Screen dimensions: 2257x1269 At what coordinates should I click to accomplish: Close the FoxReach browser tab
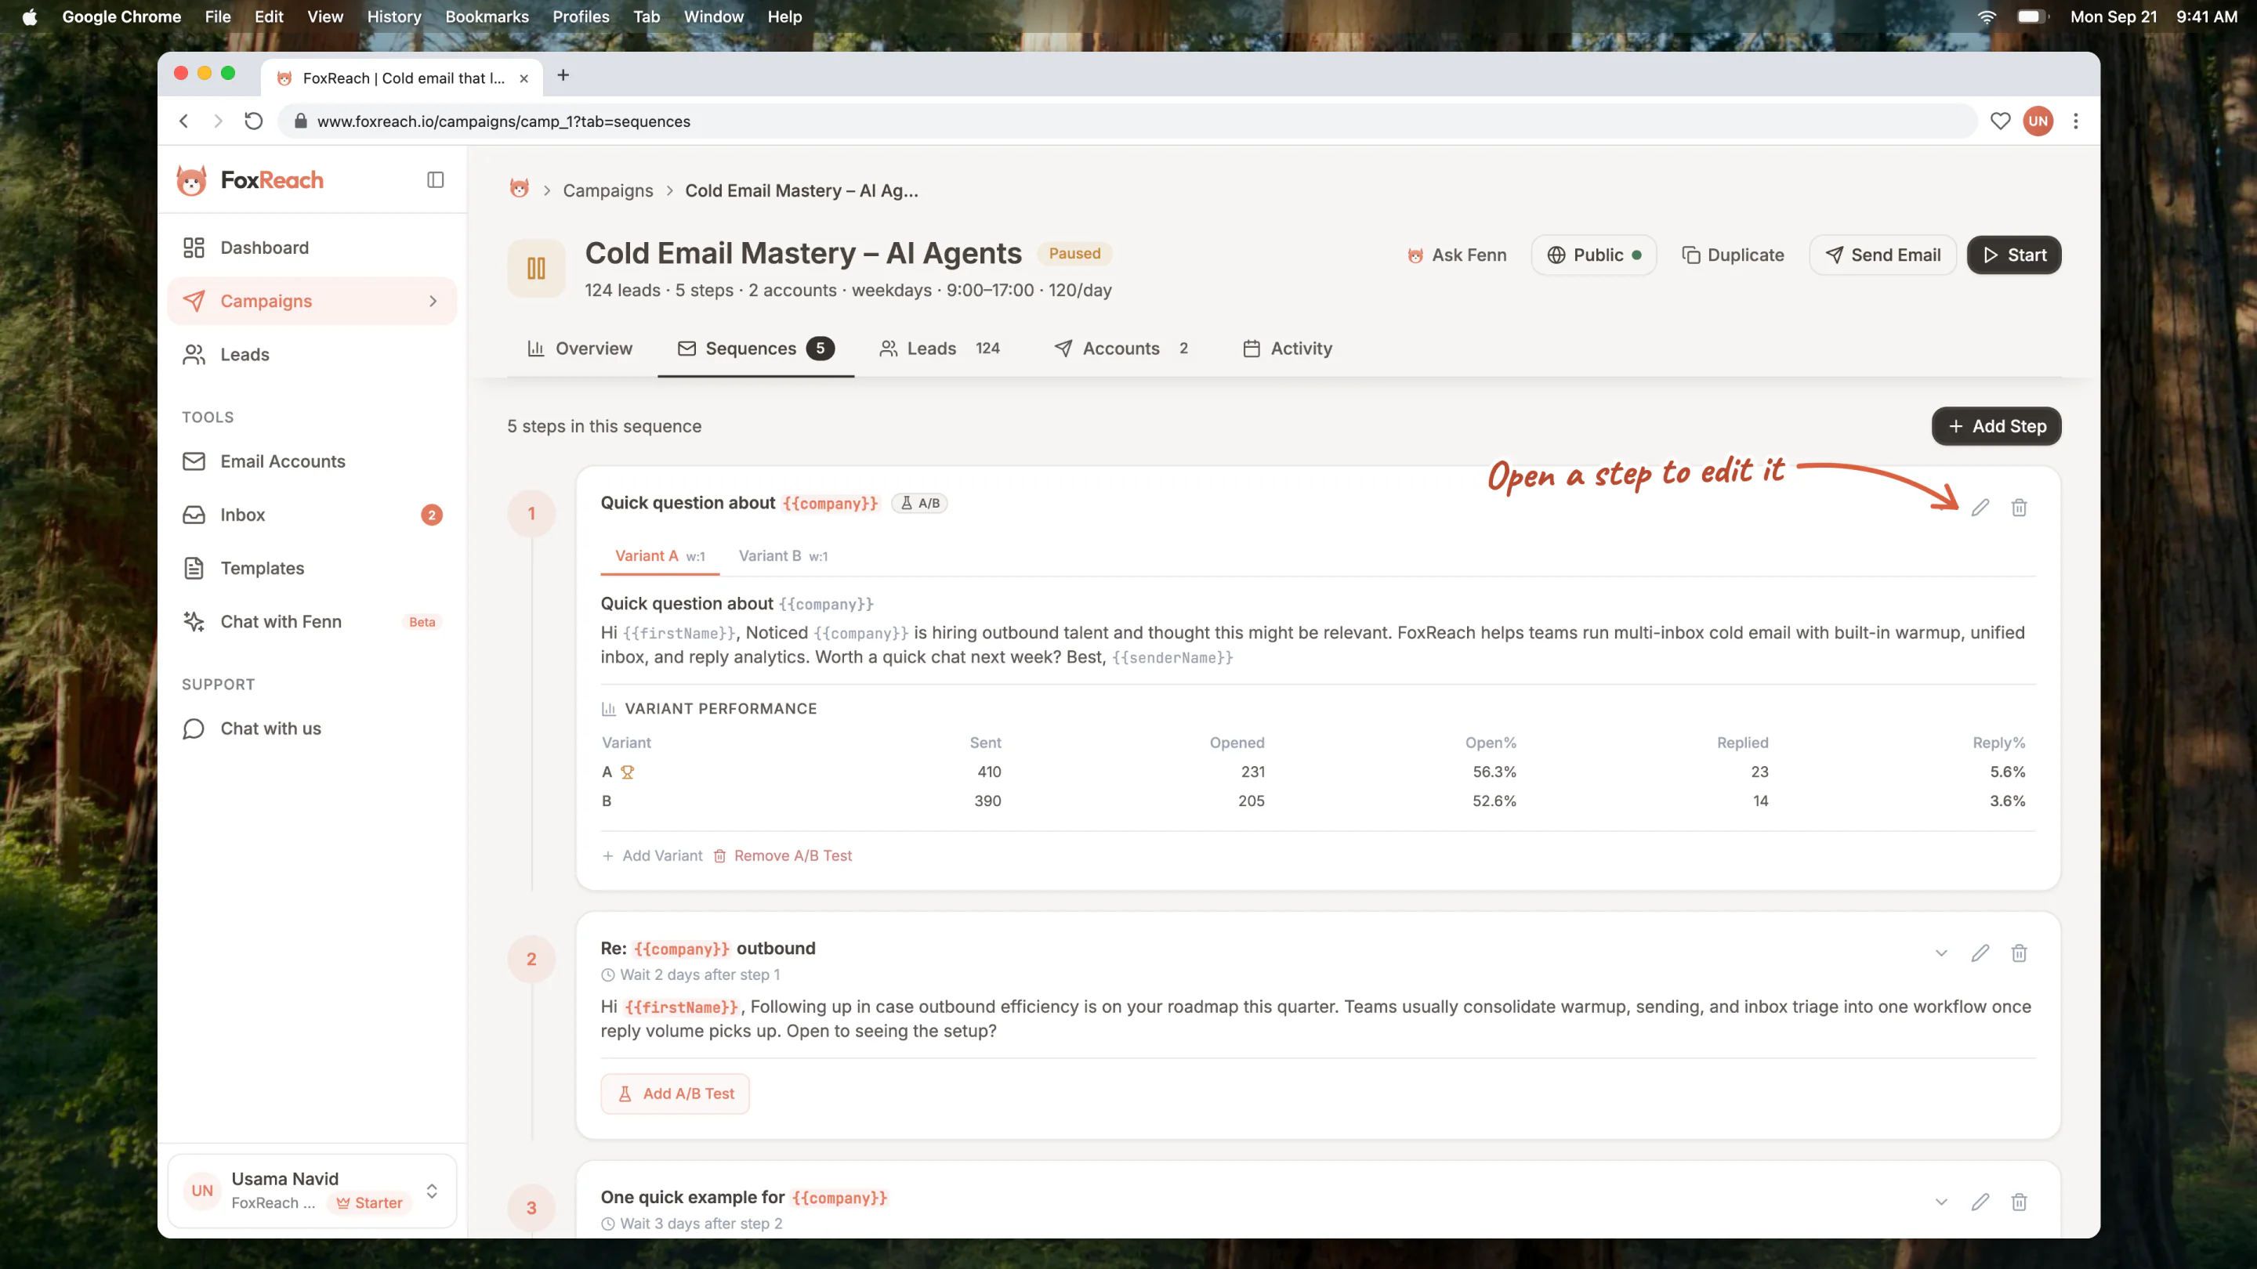click(x=524, y=78)
